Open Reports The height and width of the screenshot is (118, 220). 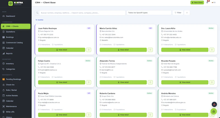(x=16, y=54)
